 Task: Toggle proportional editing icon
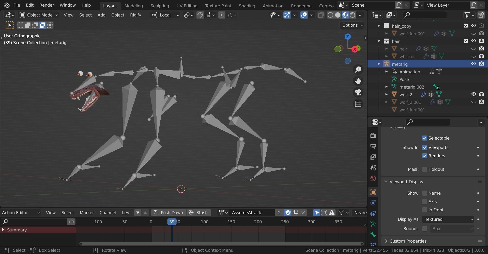pos(222,15)
